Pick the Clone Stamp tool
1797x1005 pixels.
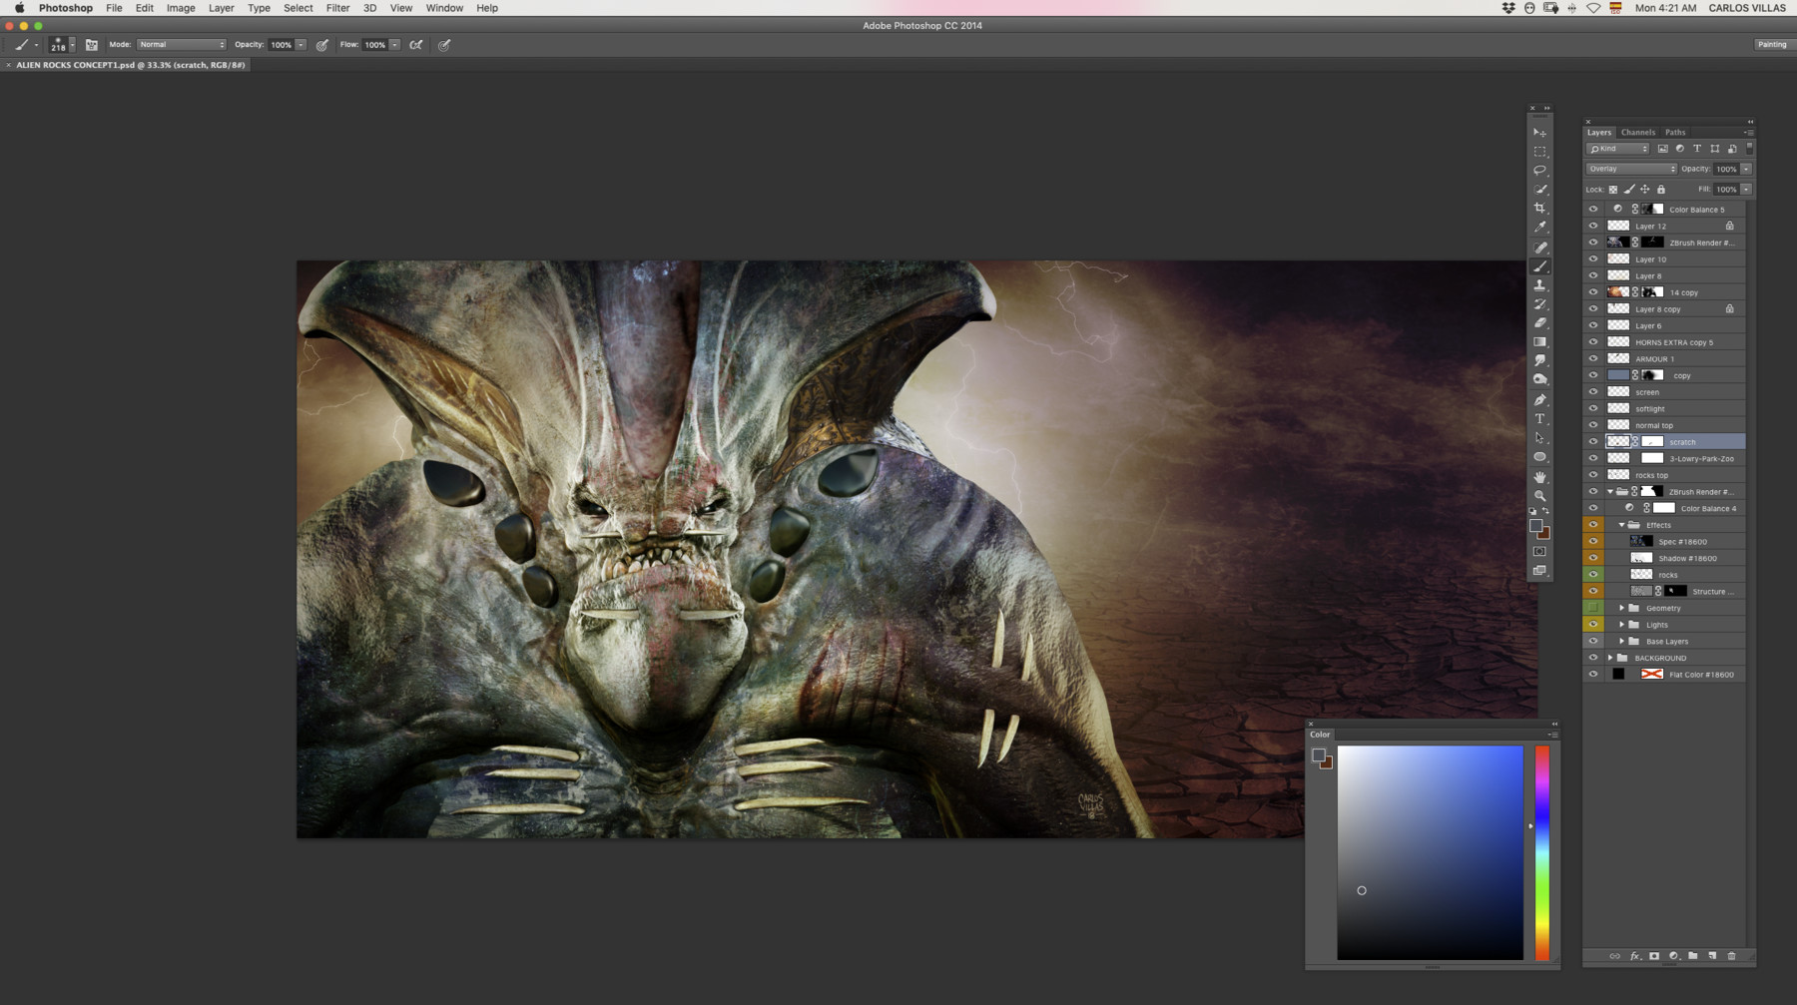(x=1539, y=285)
